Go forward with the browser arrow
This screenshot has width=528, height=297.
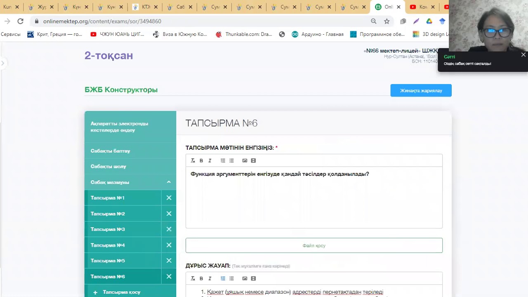(7, 21)
